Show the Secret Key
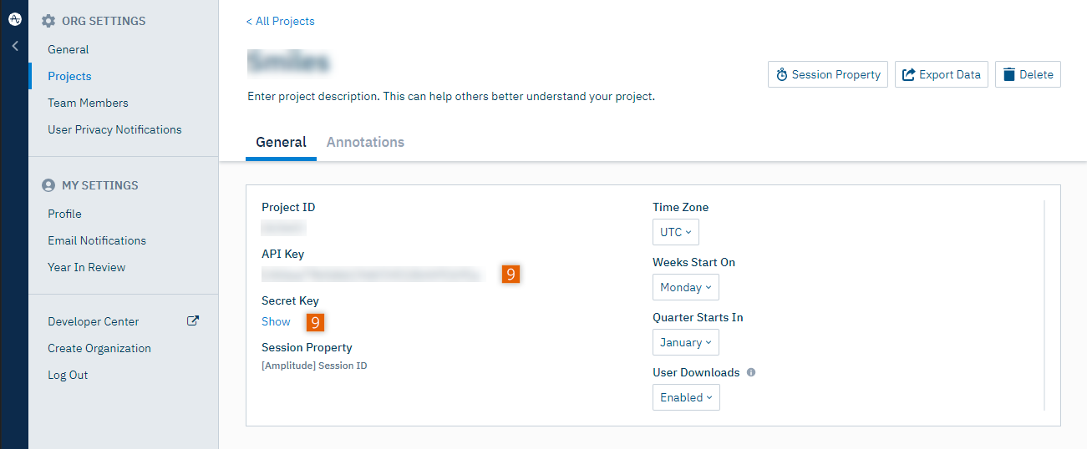Image resolution: width=1087 pixels, height=449 pixels. 276,321
